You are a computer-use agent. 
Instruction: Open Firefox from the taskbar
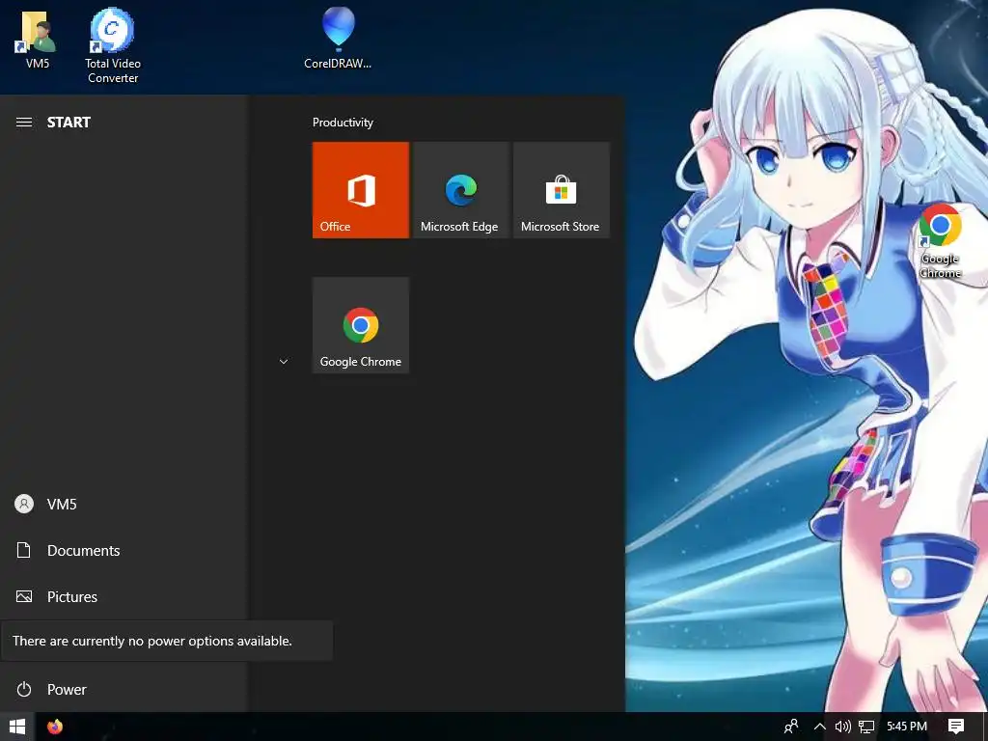(55, 727)
